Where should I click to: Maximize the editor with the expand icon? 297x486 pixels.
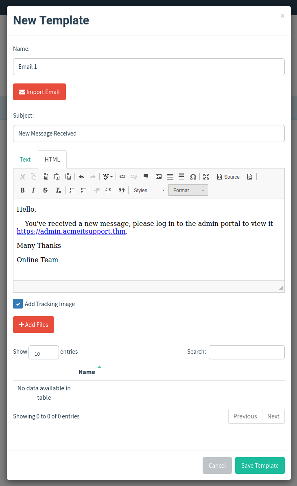[x=206, y=177]
